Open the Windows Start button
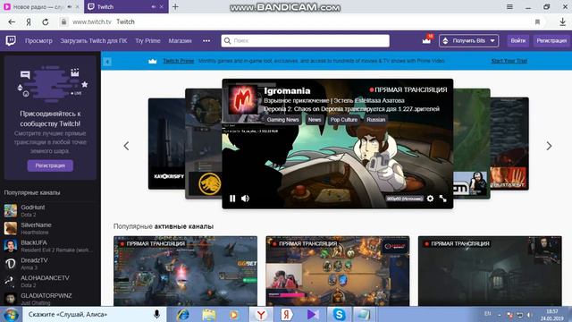This screenshot has height=322, width=572. click(x=11, y=314)
